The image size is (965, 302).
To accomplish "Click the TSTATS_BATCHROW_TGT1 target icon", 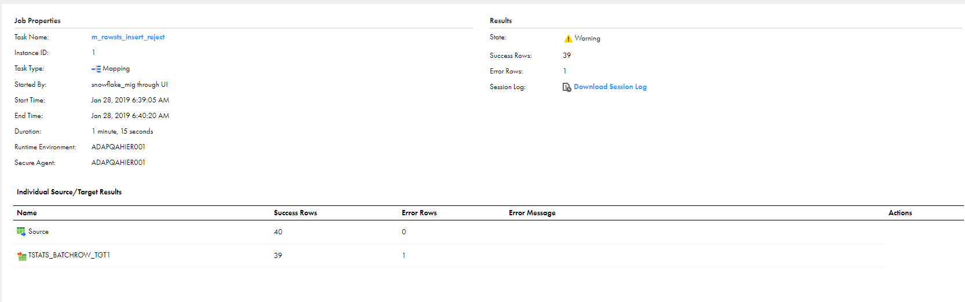I will tap(22, 256).
